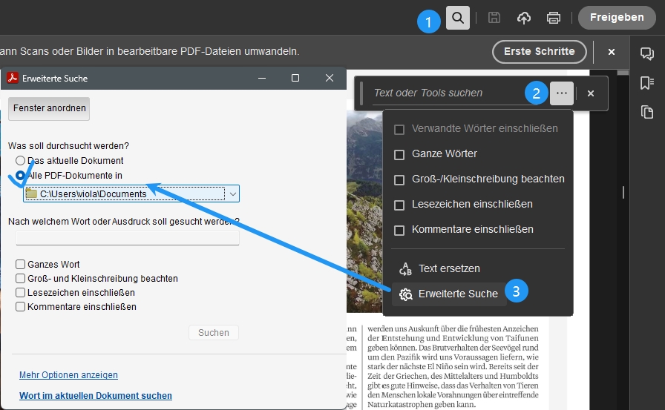Enable Groß-/Kleinschreibung beachten in search menu
Image resolution: width=665 pixels, height=410 pixels.
[399, 180]
